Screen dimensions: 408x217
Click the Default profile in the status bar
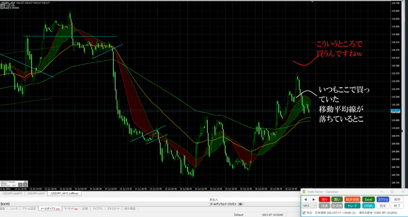pyautogui.click(x=239, y=215)
